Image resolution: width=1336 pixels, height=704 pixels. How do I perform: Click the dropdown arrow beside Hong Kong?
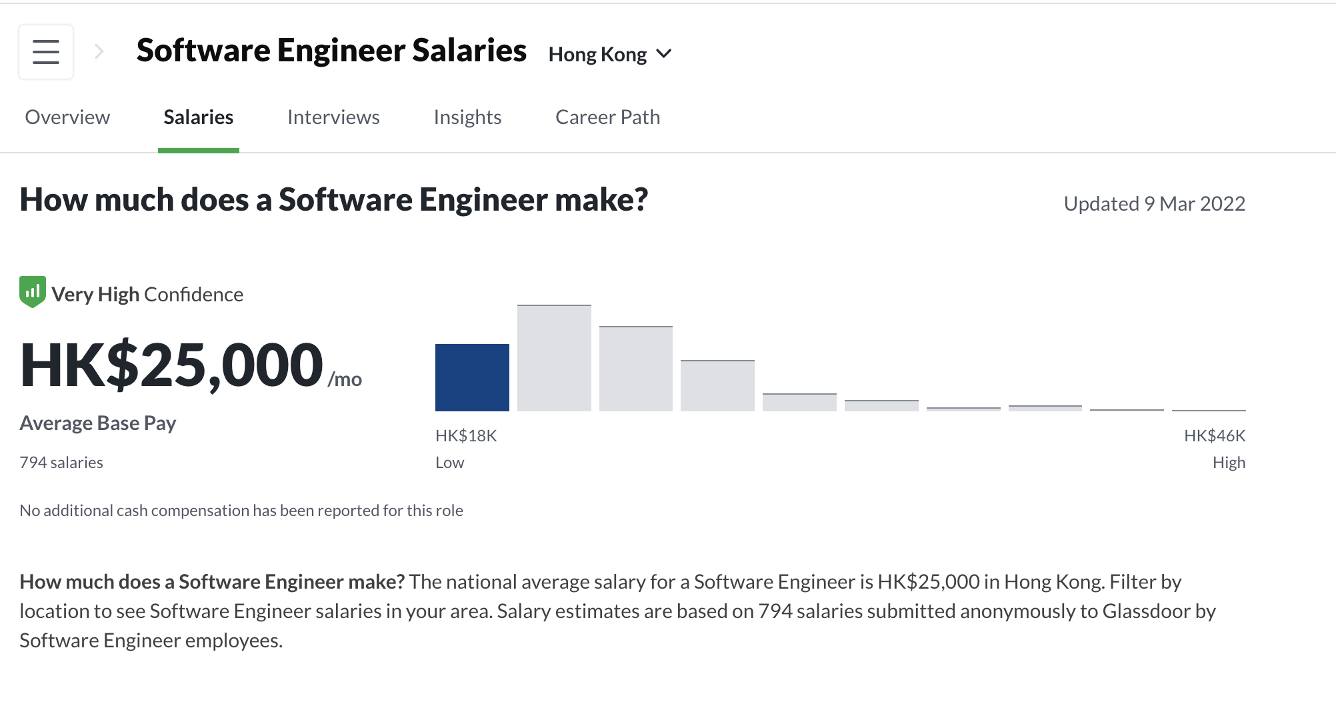coord(664,54)
